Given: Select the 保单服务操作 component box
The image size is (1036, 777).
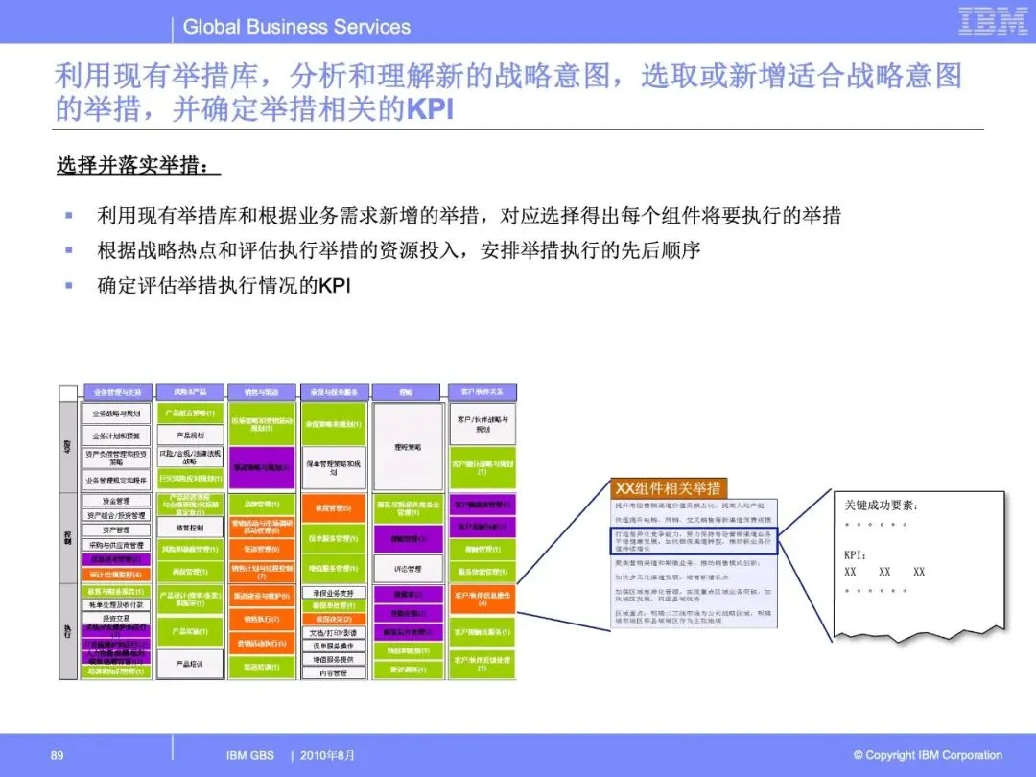Looking at the screenshot, I should tap(334, 647).
